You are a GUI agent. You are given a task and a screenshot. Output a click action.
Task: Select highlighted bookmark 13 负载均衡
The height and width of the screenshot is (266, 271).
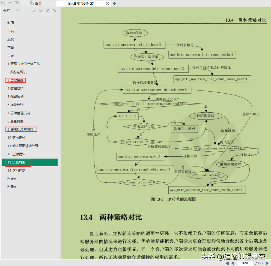(x=30, y=162)
